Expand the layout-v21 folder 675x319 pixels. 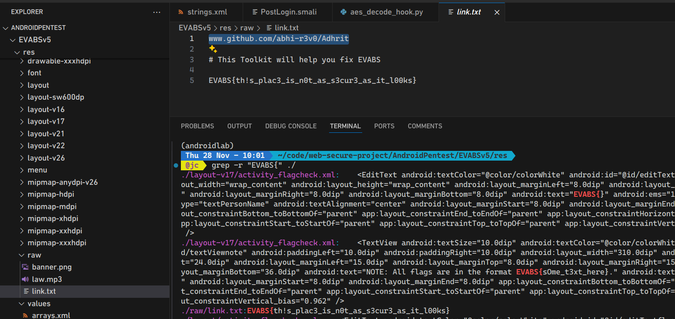(x=22, y=134)
